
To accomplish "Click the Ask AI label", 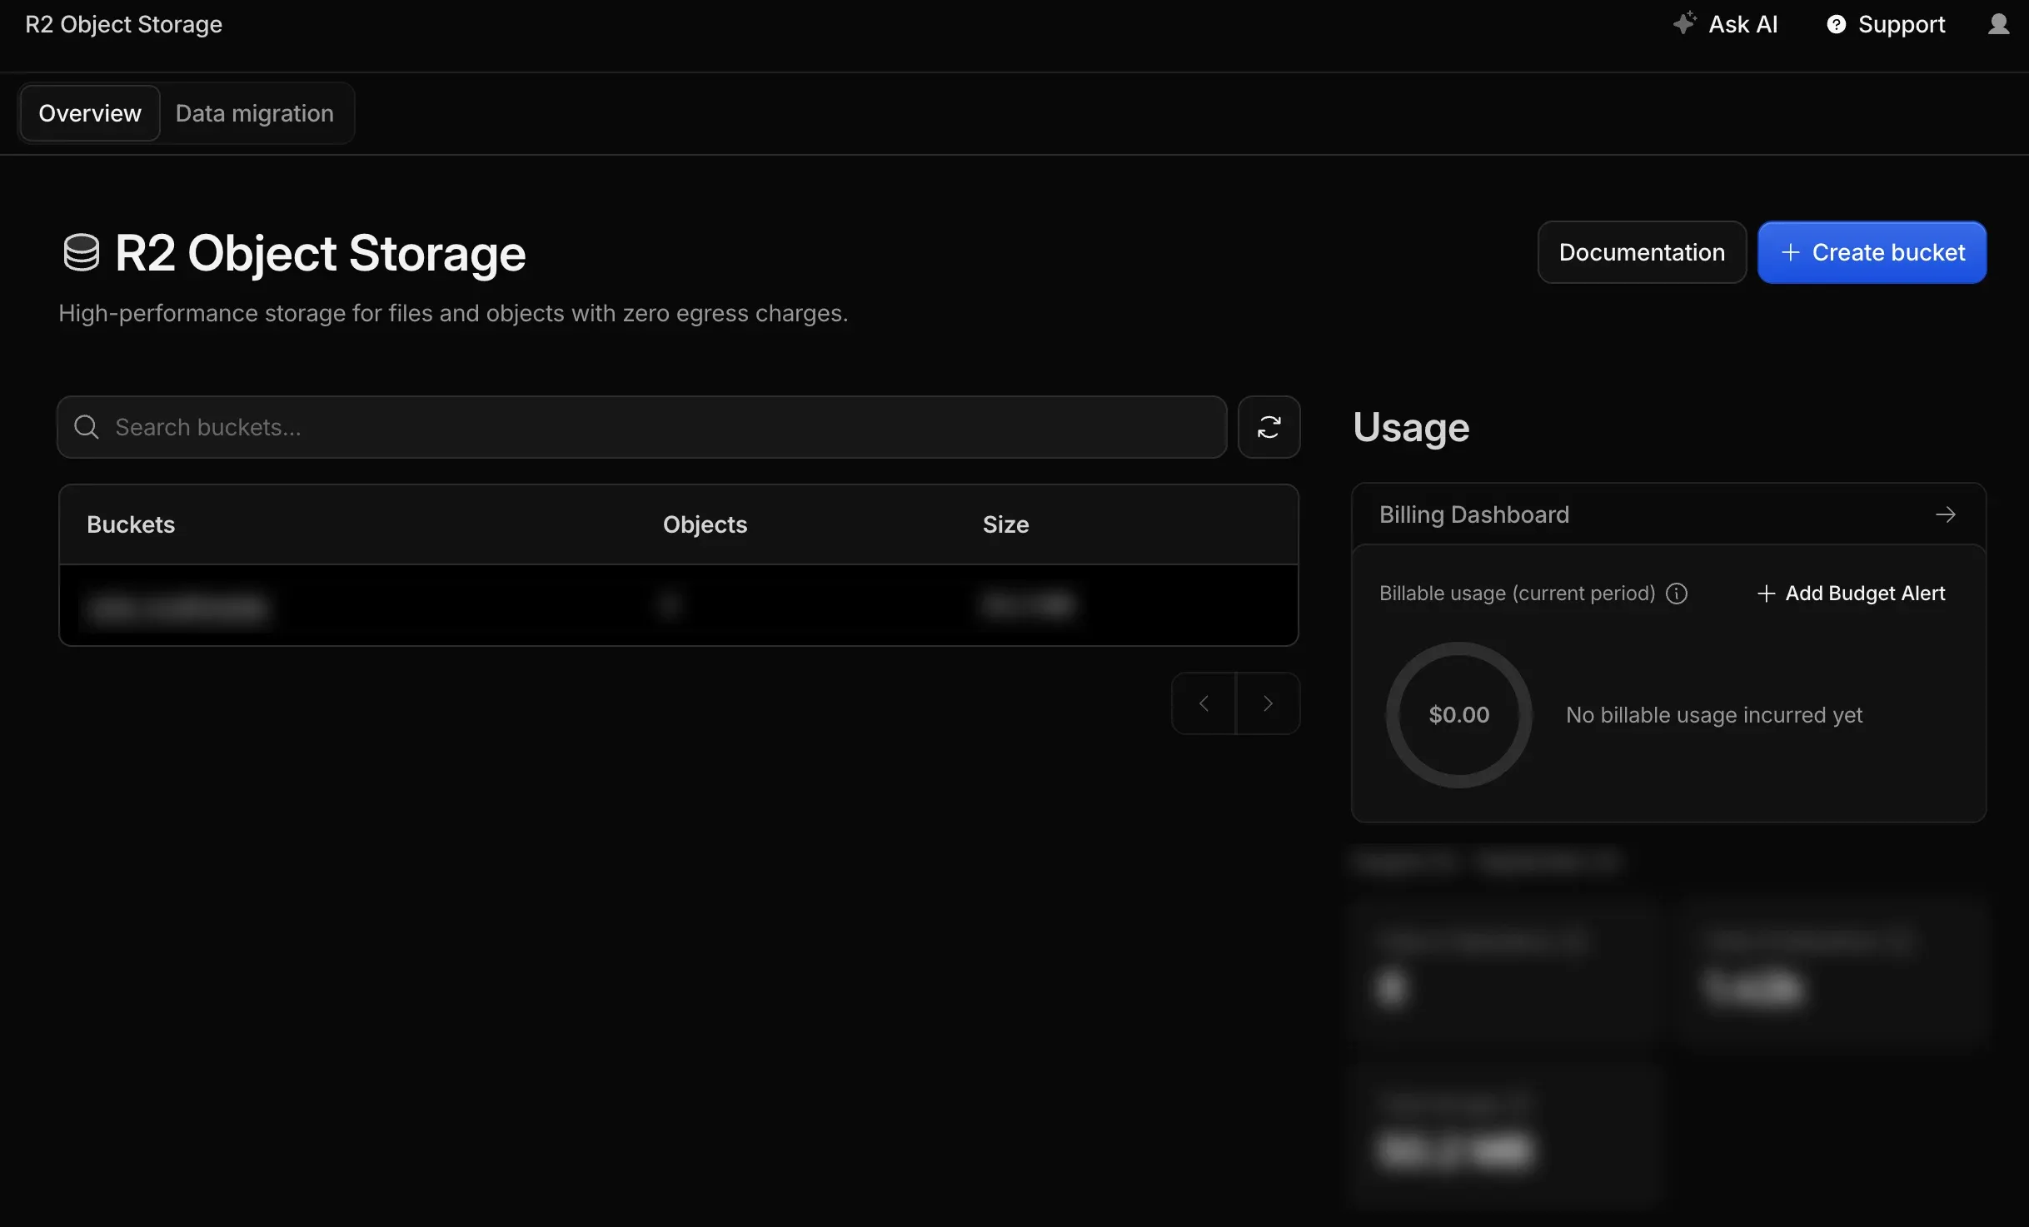I will tap(1742, 24).
